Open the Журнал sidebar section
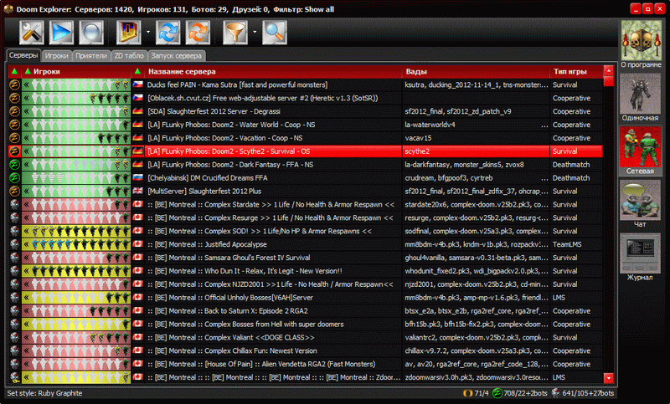This screenshot has width=670, height=404. [640, 256]
